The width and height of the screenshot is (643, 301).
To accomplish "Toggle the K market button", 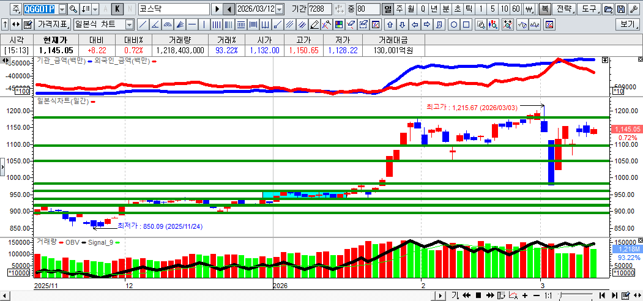I will coord(116,9).
